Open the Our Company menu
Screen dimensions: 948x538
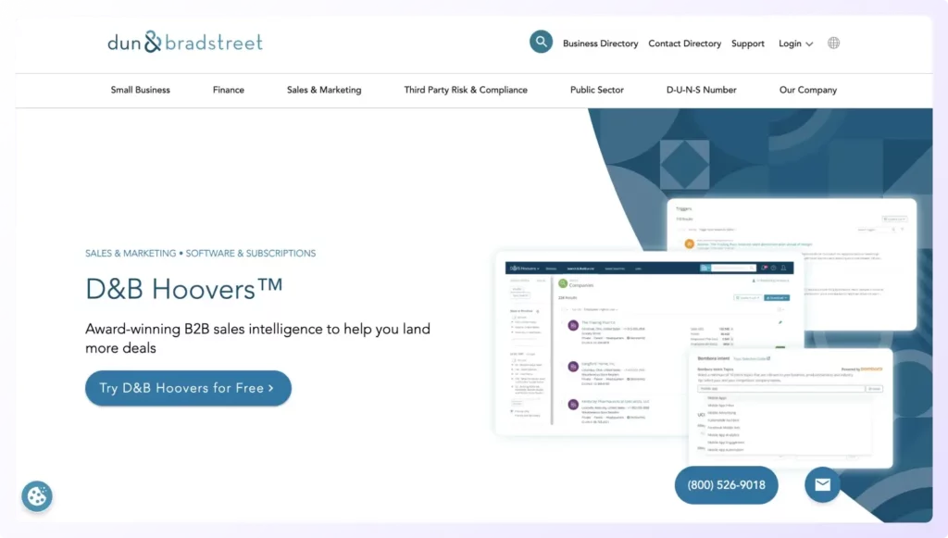(x=807, y=90)
